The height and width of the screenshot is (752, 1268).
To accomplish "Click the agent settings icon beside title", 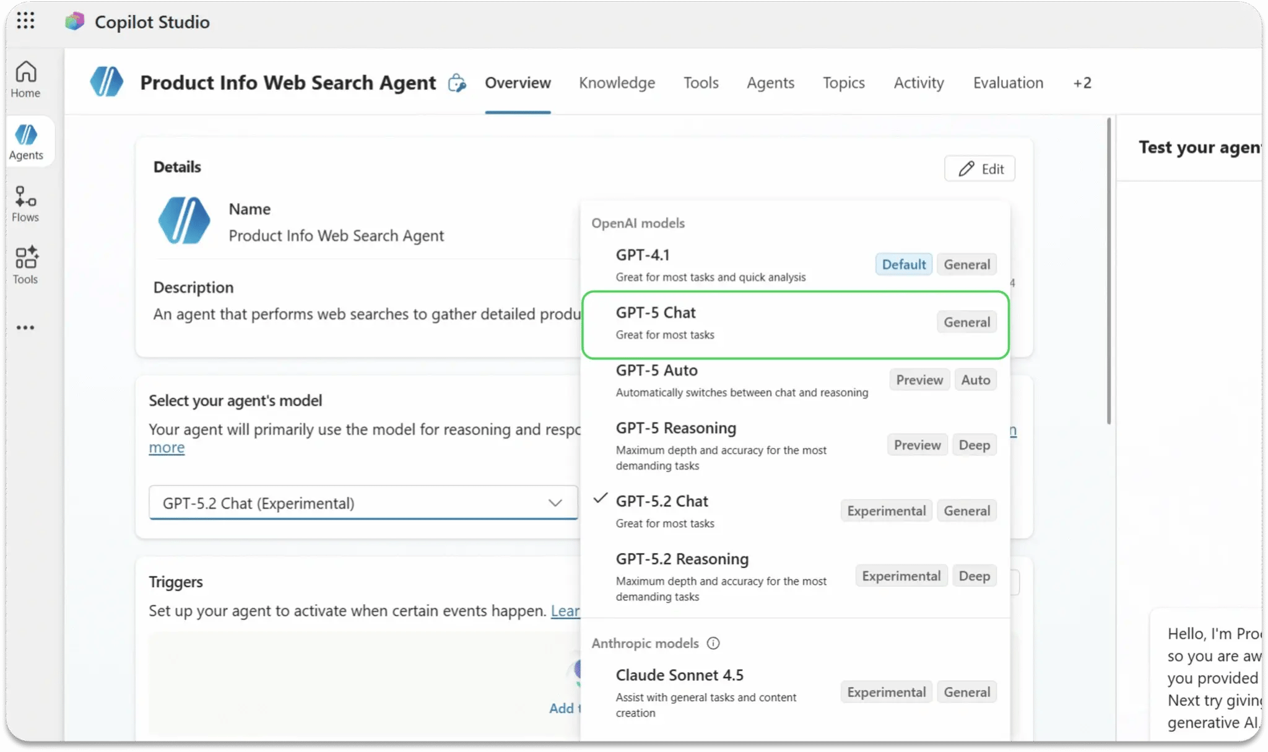I will (457, 83).
